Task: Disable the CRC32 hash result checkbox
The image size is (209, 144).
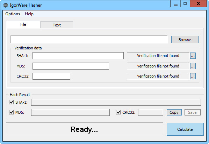Action: 118,112
